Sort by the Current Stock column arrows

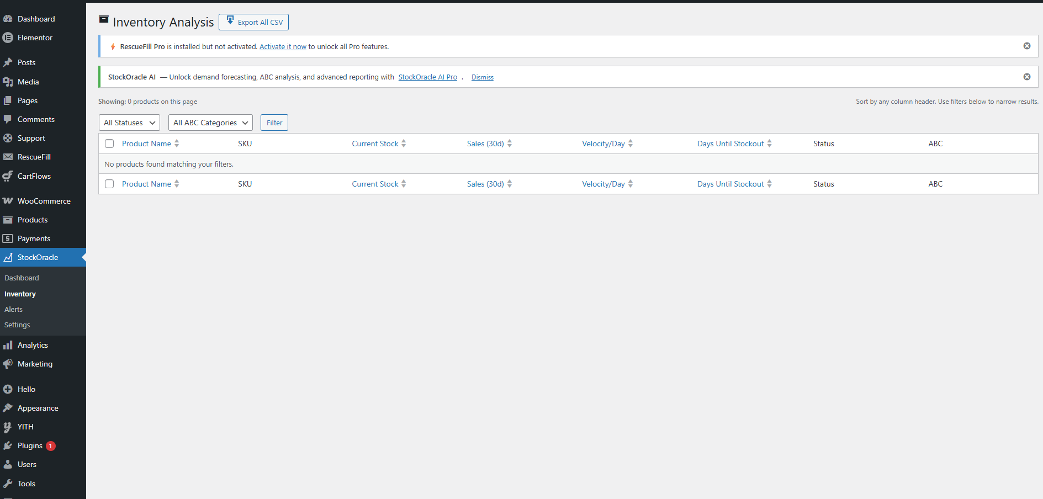pos(404,143)
